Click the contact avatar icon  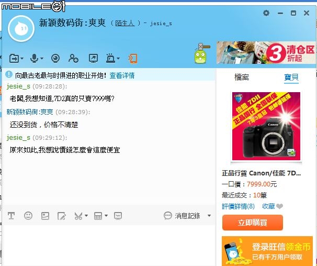[21, 29]
